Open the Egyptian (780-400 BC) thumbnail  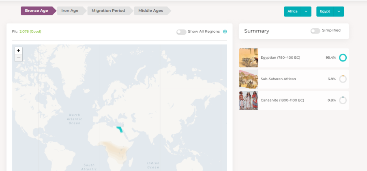(x=249, y=58)
